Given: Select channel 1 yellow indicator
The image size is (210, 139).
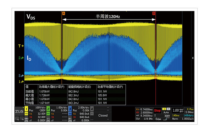Looking at the screenshot, I should click(27, 109).
